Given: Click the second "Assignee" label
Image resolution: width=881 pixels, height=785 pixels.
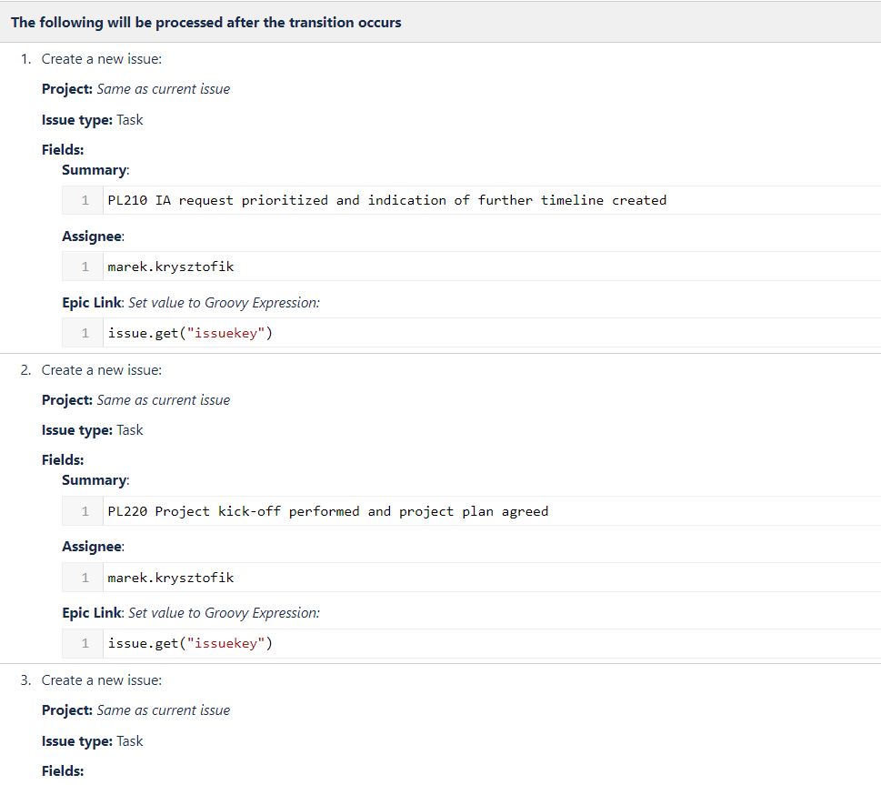Looking at the screenshot, I should point(92,547).
